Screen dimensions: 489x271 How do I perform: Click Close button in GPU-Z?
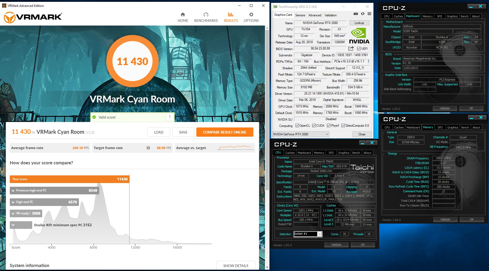pos(362,134)
